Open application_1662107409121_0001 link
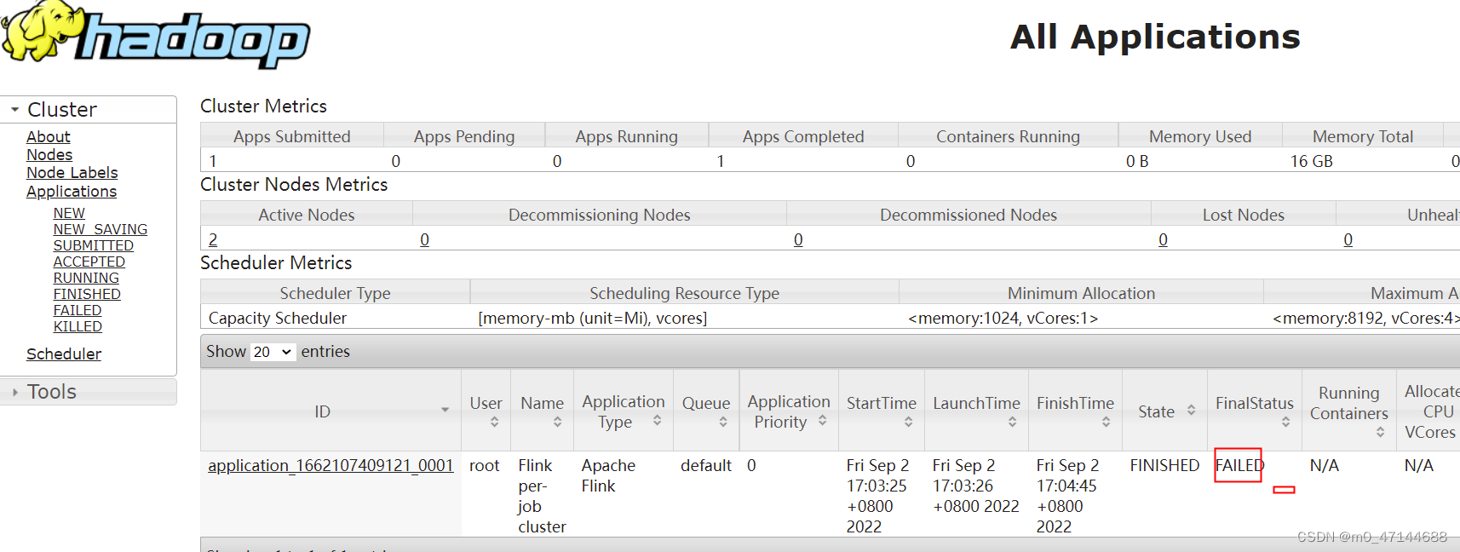Screen dimensions: 1460x552 [331, 466]
